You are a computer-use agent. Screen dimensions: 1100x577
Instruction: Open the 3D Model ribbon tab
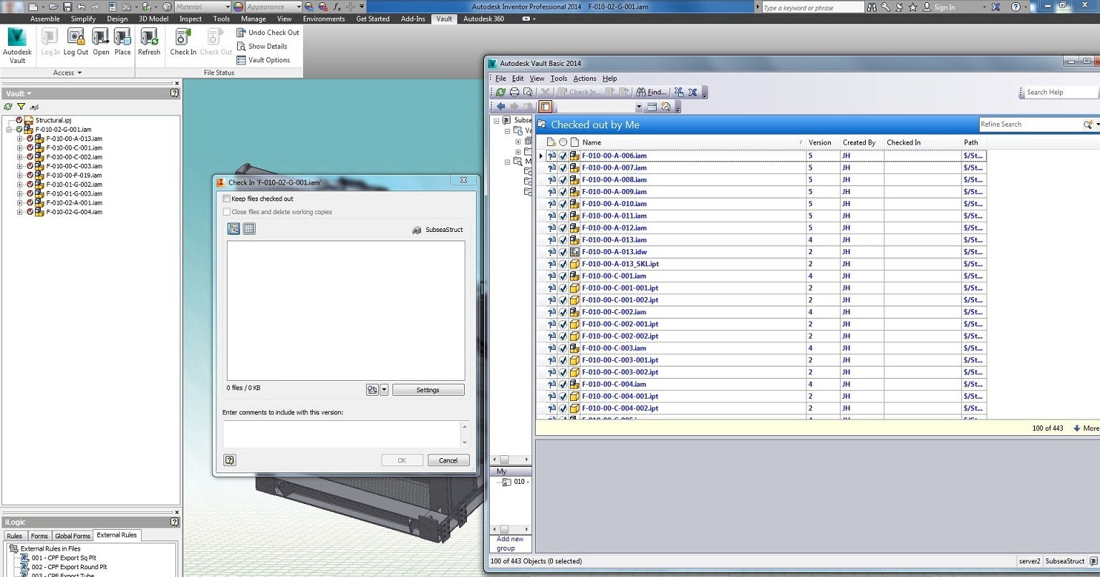(x=153, y=19)
